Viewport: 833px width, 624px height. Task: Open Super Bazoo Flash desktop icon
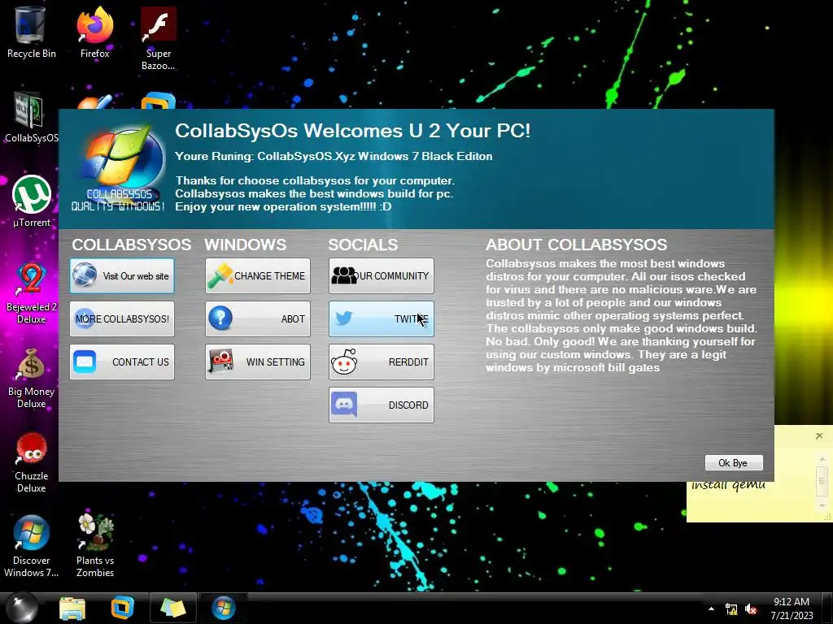(159, 38)
